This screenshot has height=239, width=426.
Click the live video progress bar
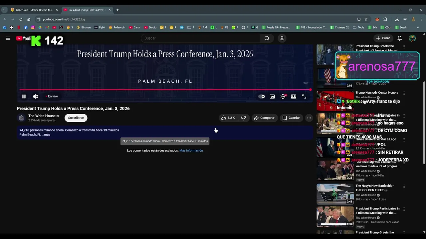tap(165, 90)
